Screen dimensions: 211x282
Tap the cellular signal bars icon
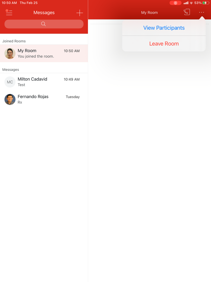pos(186,3)
